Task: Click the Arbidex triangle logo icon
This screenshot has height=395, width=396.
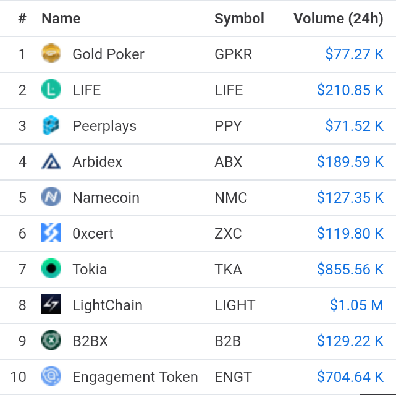Action: pyautogui.click(x=51, y=162)
